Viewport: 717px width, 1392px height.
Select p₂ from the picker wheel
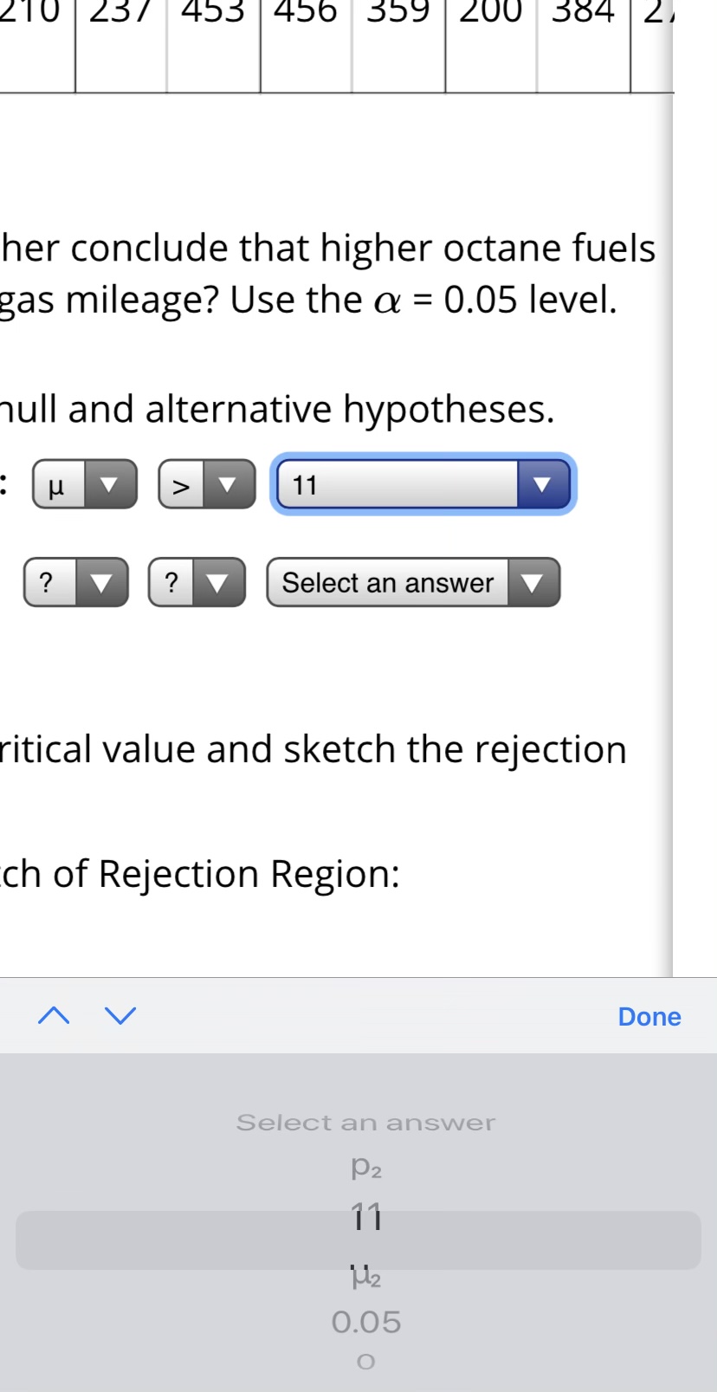click(x=364, y=1168)
